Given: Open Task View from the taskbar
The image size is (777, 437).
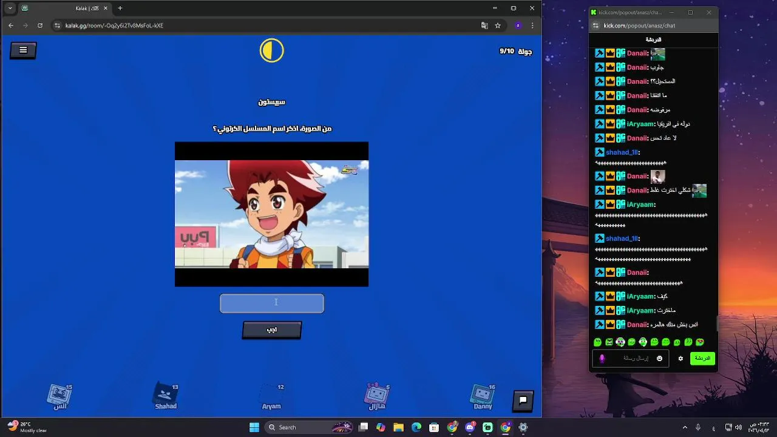Looking at the screenshot, I should click(x=363, y=427).
